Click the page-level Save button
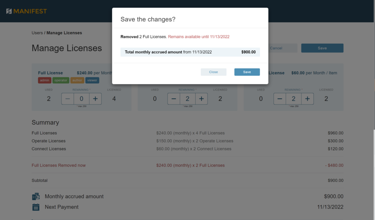Screen dimensions: 375x220 pos(322,48)
